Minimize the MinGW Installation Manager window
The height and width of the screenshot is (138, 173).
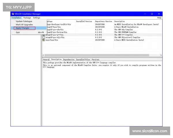click(145, 14)
